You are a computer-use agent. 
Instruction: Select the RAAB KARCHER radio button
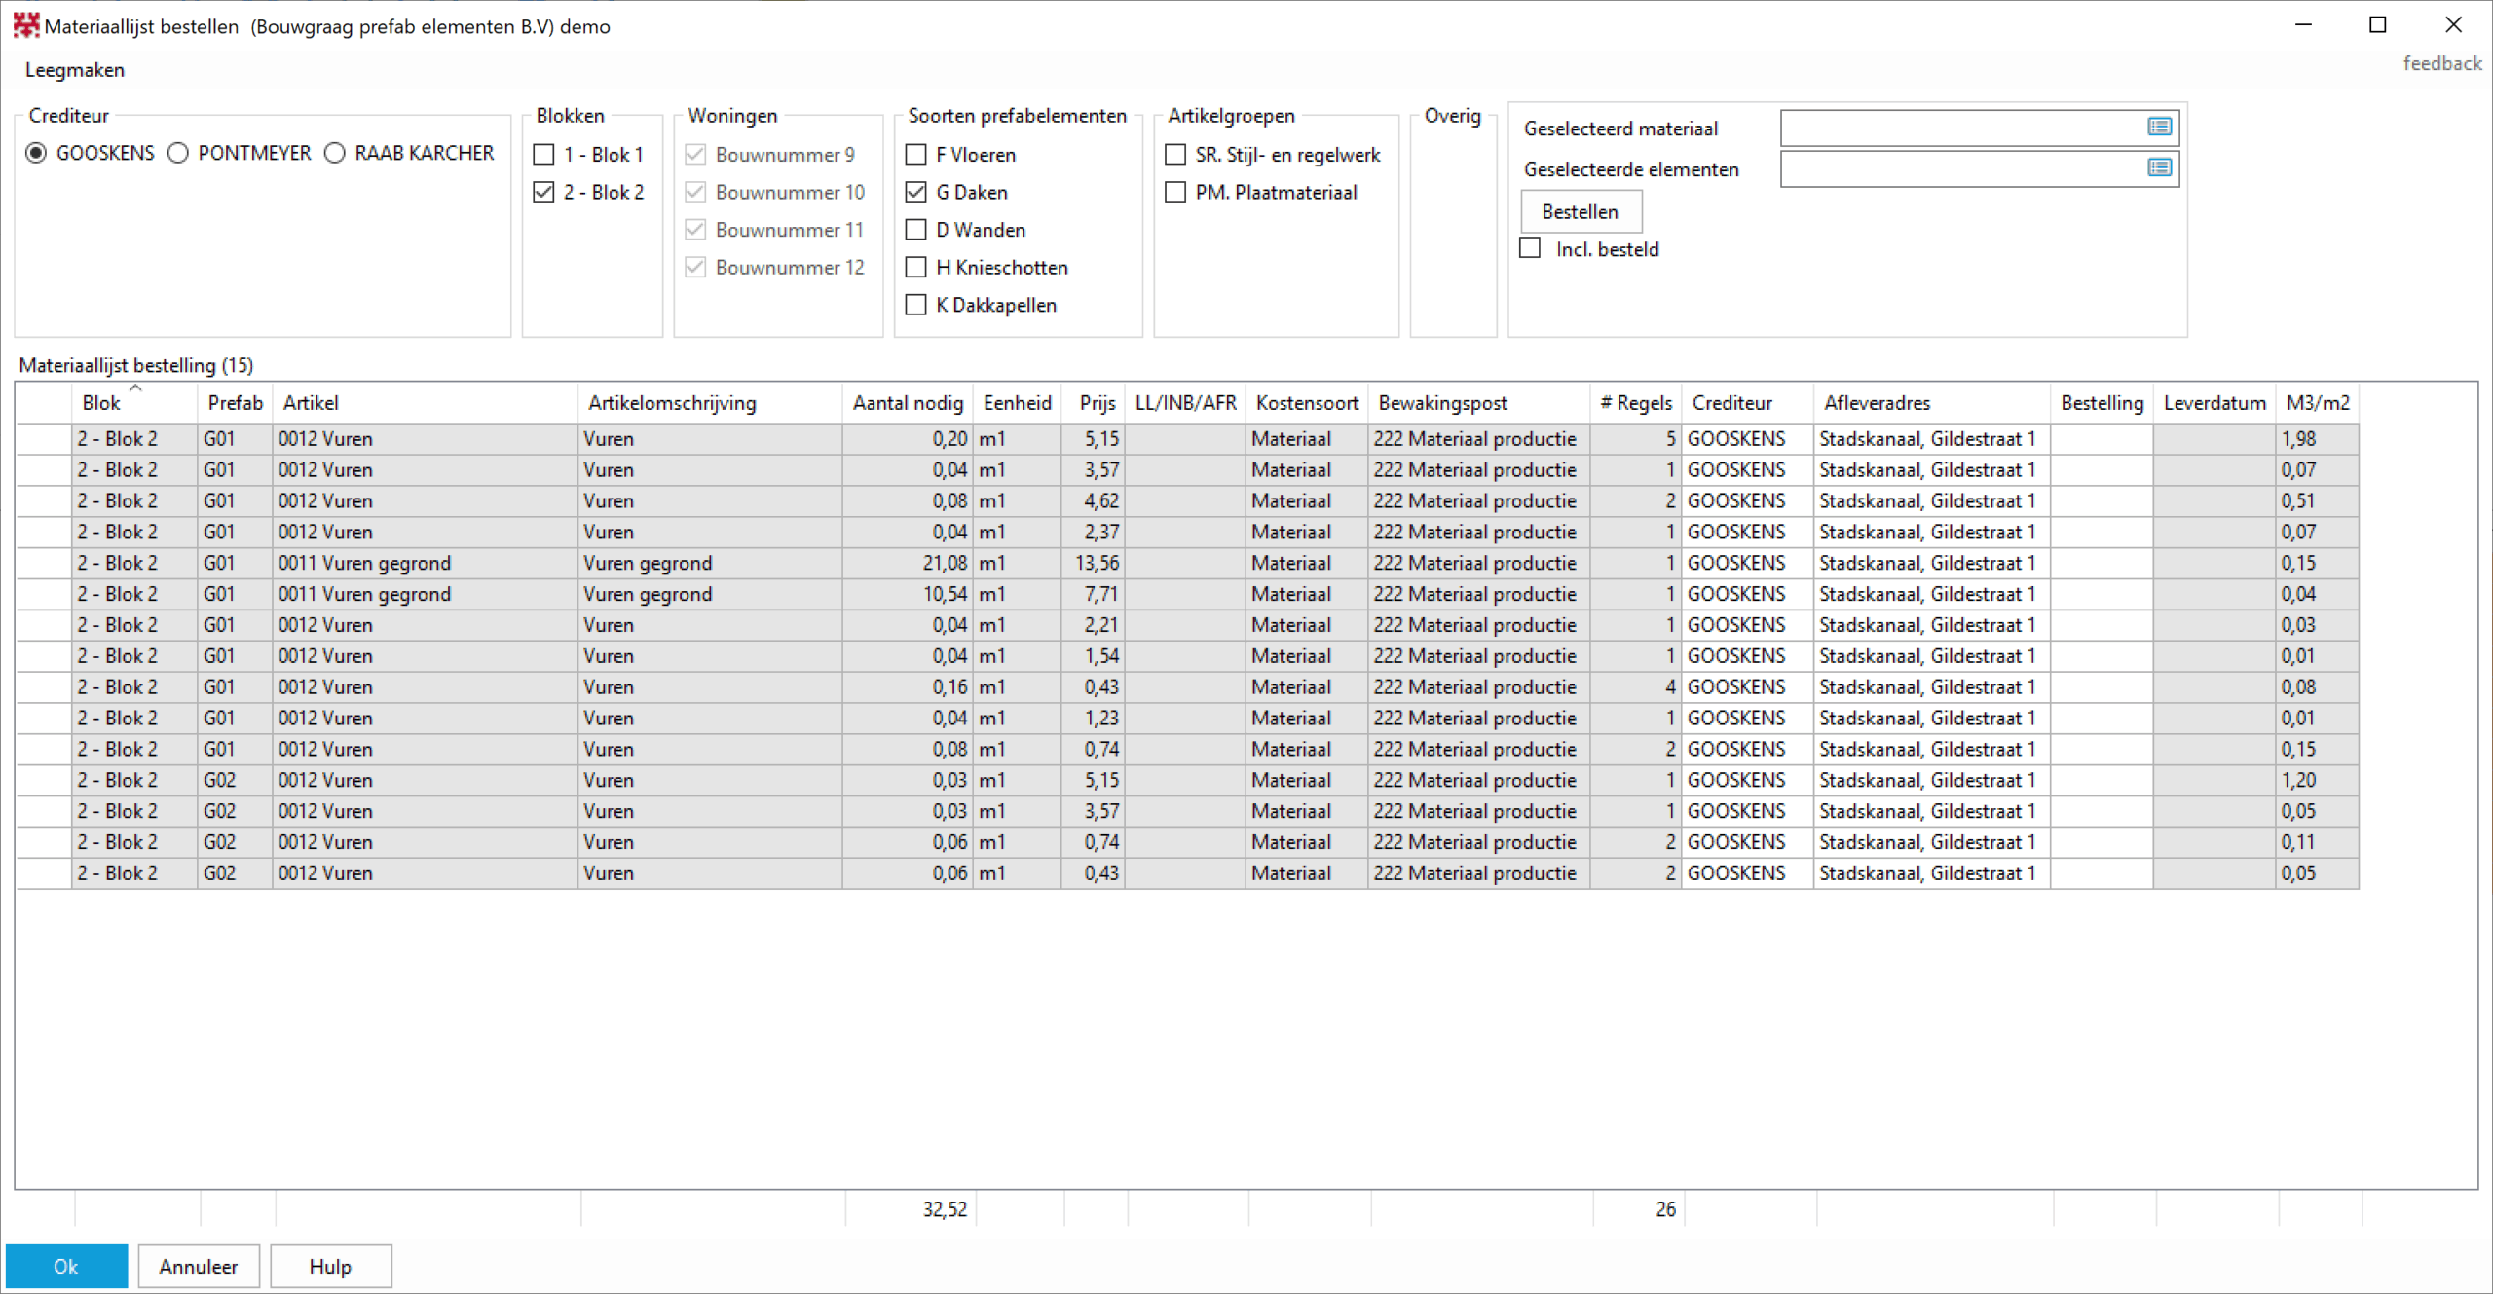pos(335,153)
